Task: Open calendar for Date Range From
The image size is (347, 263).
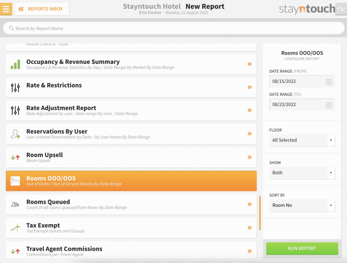Action: [x=329, y=82]
